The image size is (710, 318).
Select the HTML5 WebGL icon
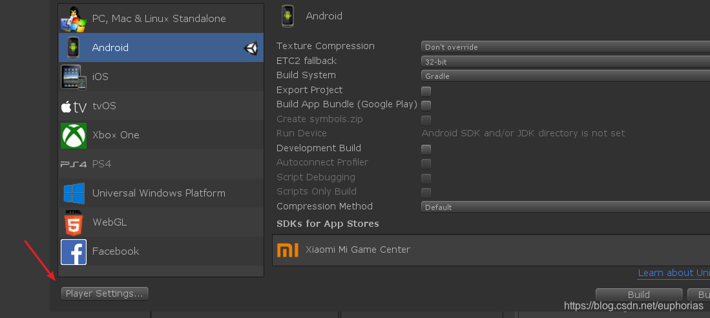pos(73,222)
